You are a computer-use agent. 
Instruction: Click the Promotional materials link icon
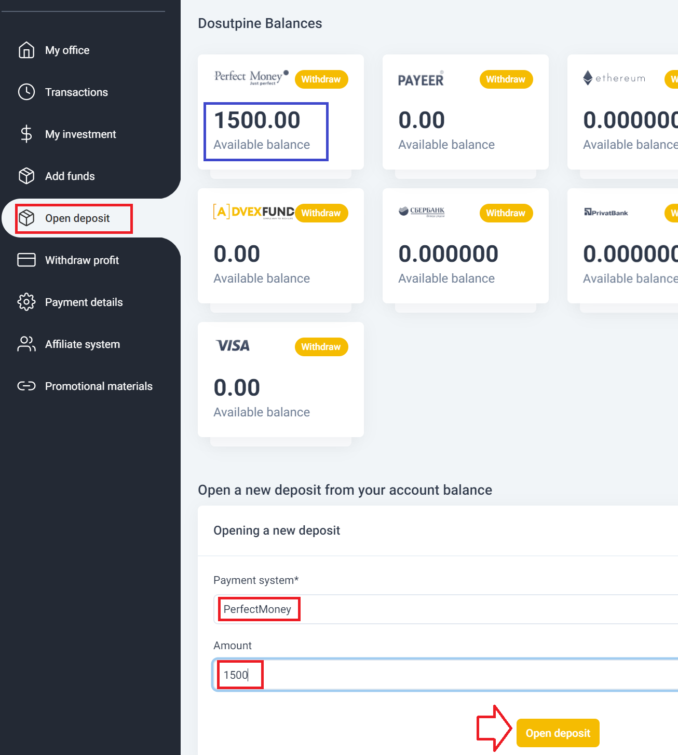pyautogui.click(x=26, y=386)
